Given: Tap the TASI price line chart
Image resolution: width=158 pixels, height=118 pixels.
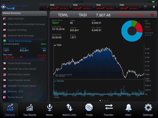Looking at the screenshot, I should (99, 61).
